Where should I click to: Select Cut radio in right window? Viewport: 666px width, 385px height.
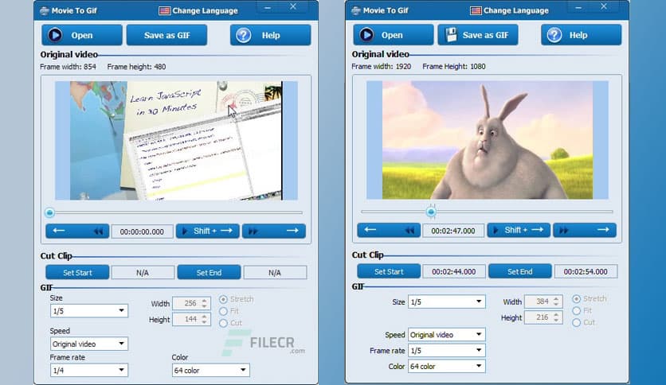577,322
